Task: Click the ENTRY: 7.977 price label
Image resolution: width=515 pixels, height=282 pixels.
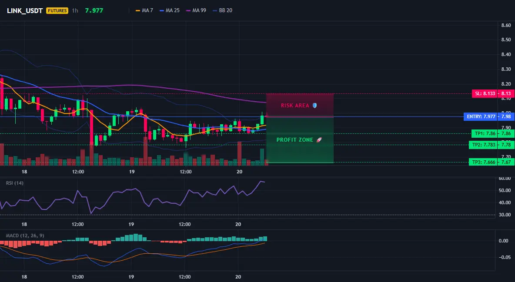Action: tap(480, 116)
